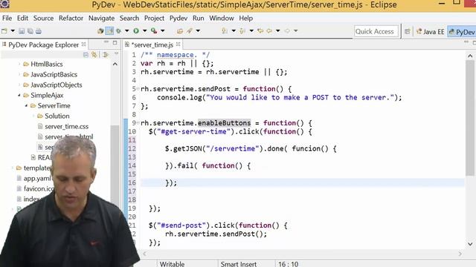Click the editor scroll up arrow

(x=470, y=56)
